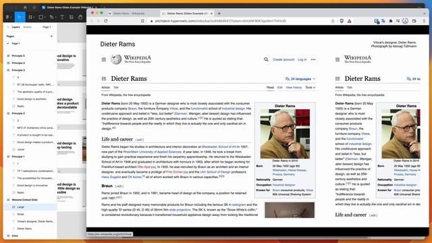Click the browser address bar URL
This screenshot has height=243, width=432.
pos(221,21)
